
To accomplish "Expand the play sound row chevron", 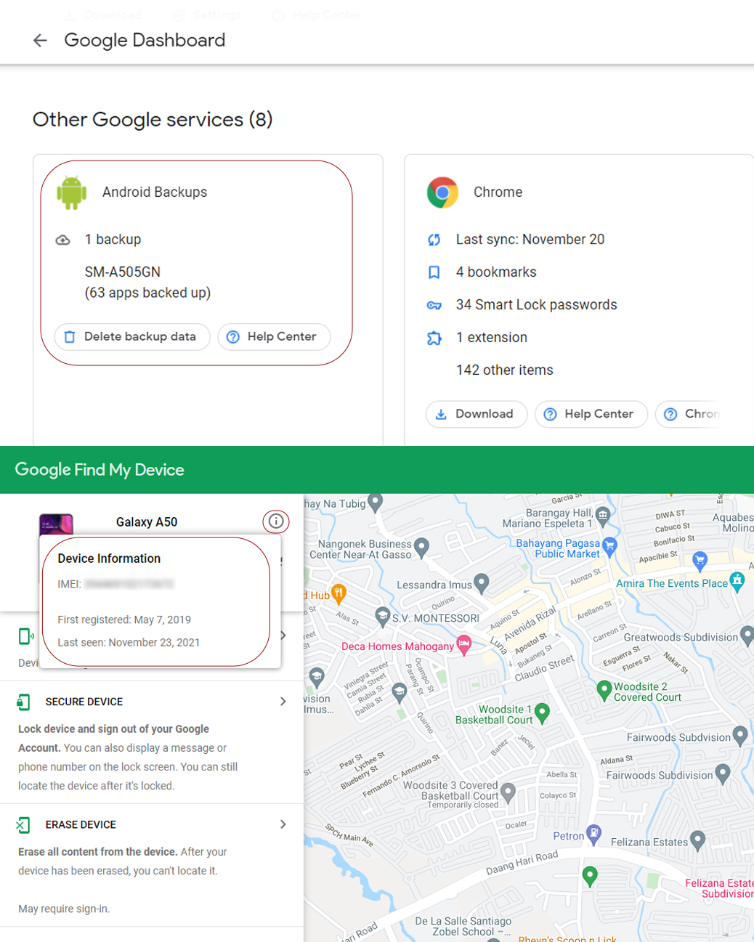I will tap(283, 636).
